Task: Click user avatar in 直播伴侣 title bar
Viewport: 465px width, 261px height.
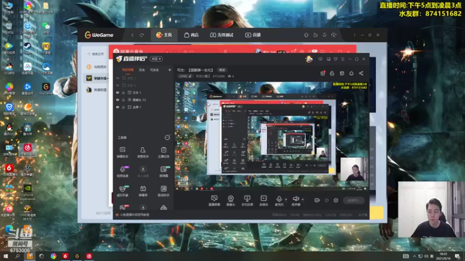Action: click(x=309, y=59)
